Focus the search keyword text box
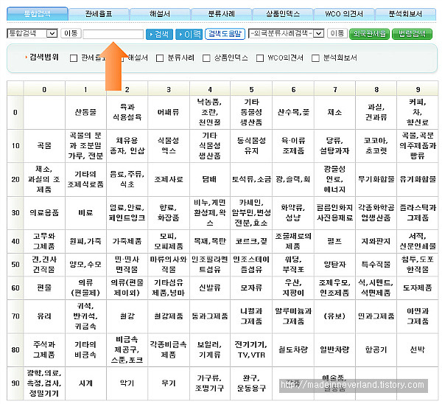This screenshot has width=442, height=404. pos(113,34)
